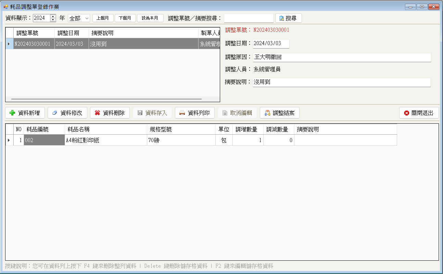Increase the year with the spinner up arrow
This screenshot has width=443, height=274.
pyautogui.click(x=53, y=16)
